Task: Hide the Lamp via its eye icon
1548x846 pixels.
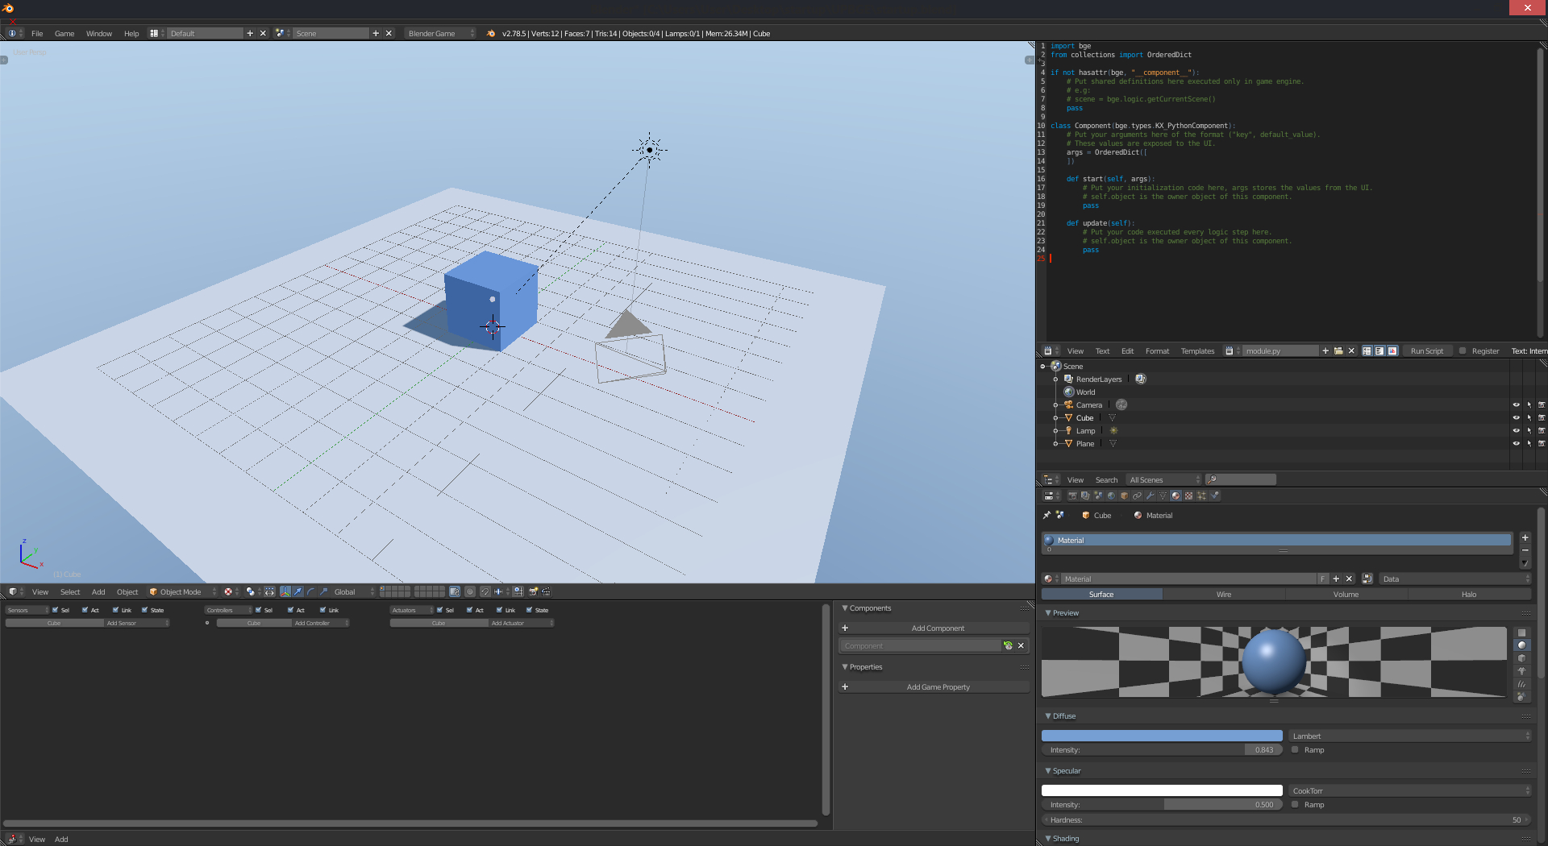Action: (1516, 430)
